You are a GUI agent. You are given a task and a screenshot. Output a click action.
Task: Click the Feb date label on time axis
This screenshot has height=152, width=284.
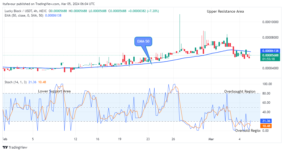point(5,139)
